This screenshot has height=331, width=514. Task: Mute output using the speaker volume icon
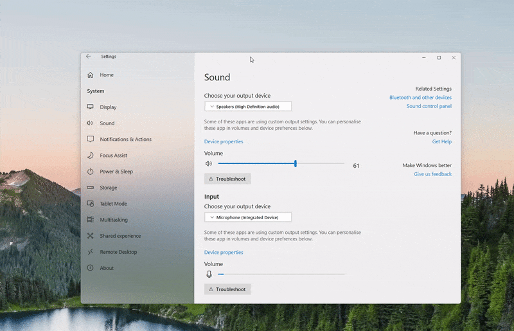(x=208, y=164)
